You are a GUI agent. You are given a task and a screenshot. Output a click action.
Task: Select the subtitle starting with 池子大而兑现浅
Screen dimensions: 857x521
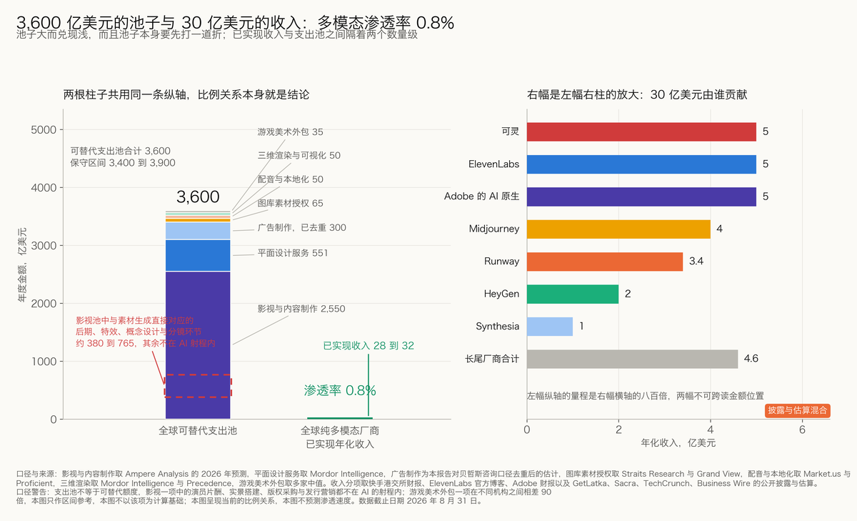click(x=216, y=34)
